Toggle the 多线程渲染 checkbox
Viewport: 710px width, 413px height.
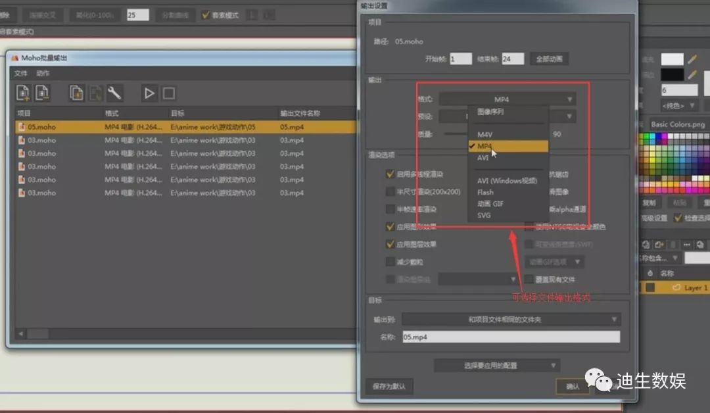[390, 174]
